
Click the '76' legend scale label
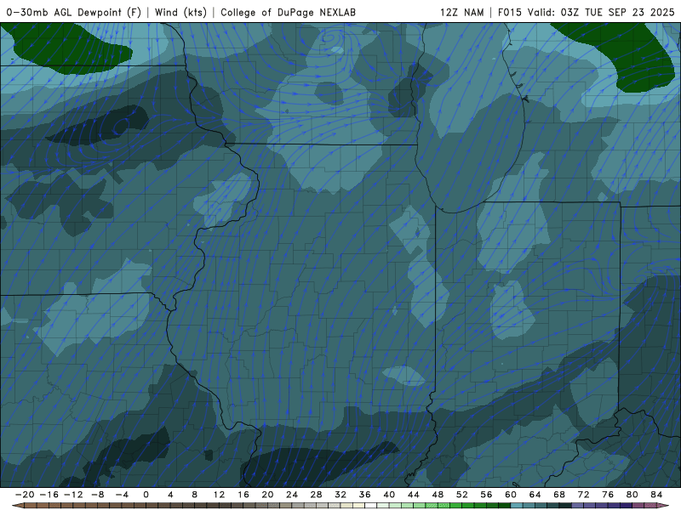[x=608, y=495]
